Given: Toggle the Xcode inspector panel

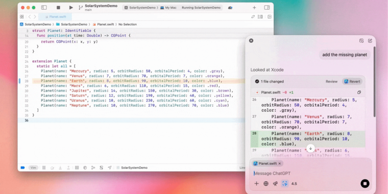Looking at the screenshot, I should (x=266, y=8).
